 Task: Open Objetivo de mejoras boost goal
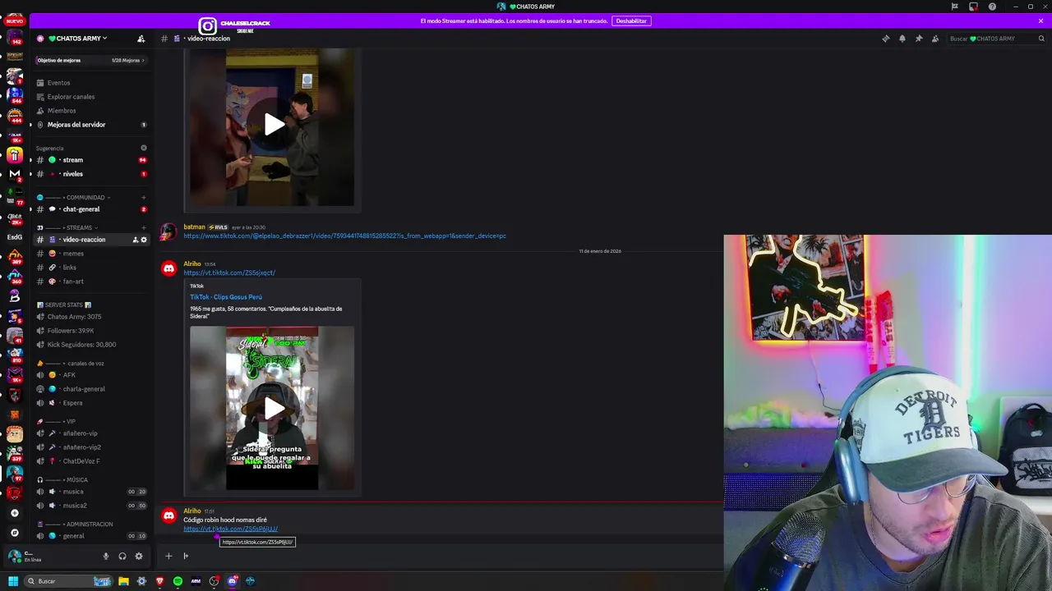click(90, 60)
